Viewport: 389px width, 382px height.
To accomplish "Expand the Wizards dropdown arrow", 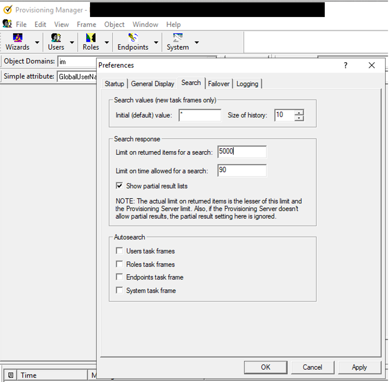I will point(37,43).
